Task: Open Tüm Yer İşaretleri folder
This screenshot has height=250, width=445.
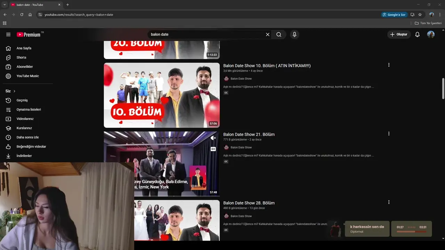Action: (428, 23)
